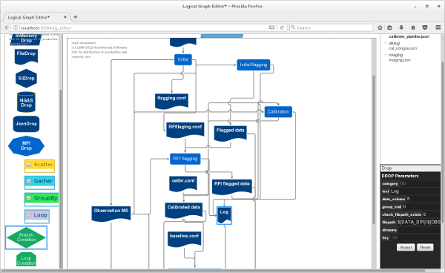Open a new browser tab
Viewport: 445px width, 273px height.
[75, 17]
